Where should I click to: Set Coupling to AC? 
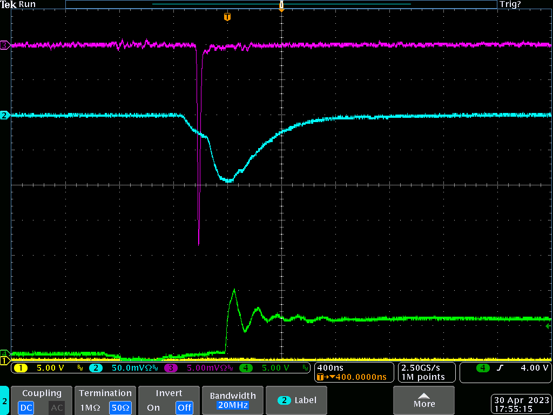pos(57,407)
